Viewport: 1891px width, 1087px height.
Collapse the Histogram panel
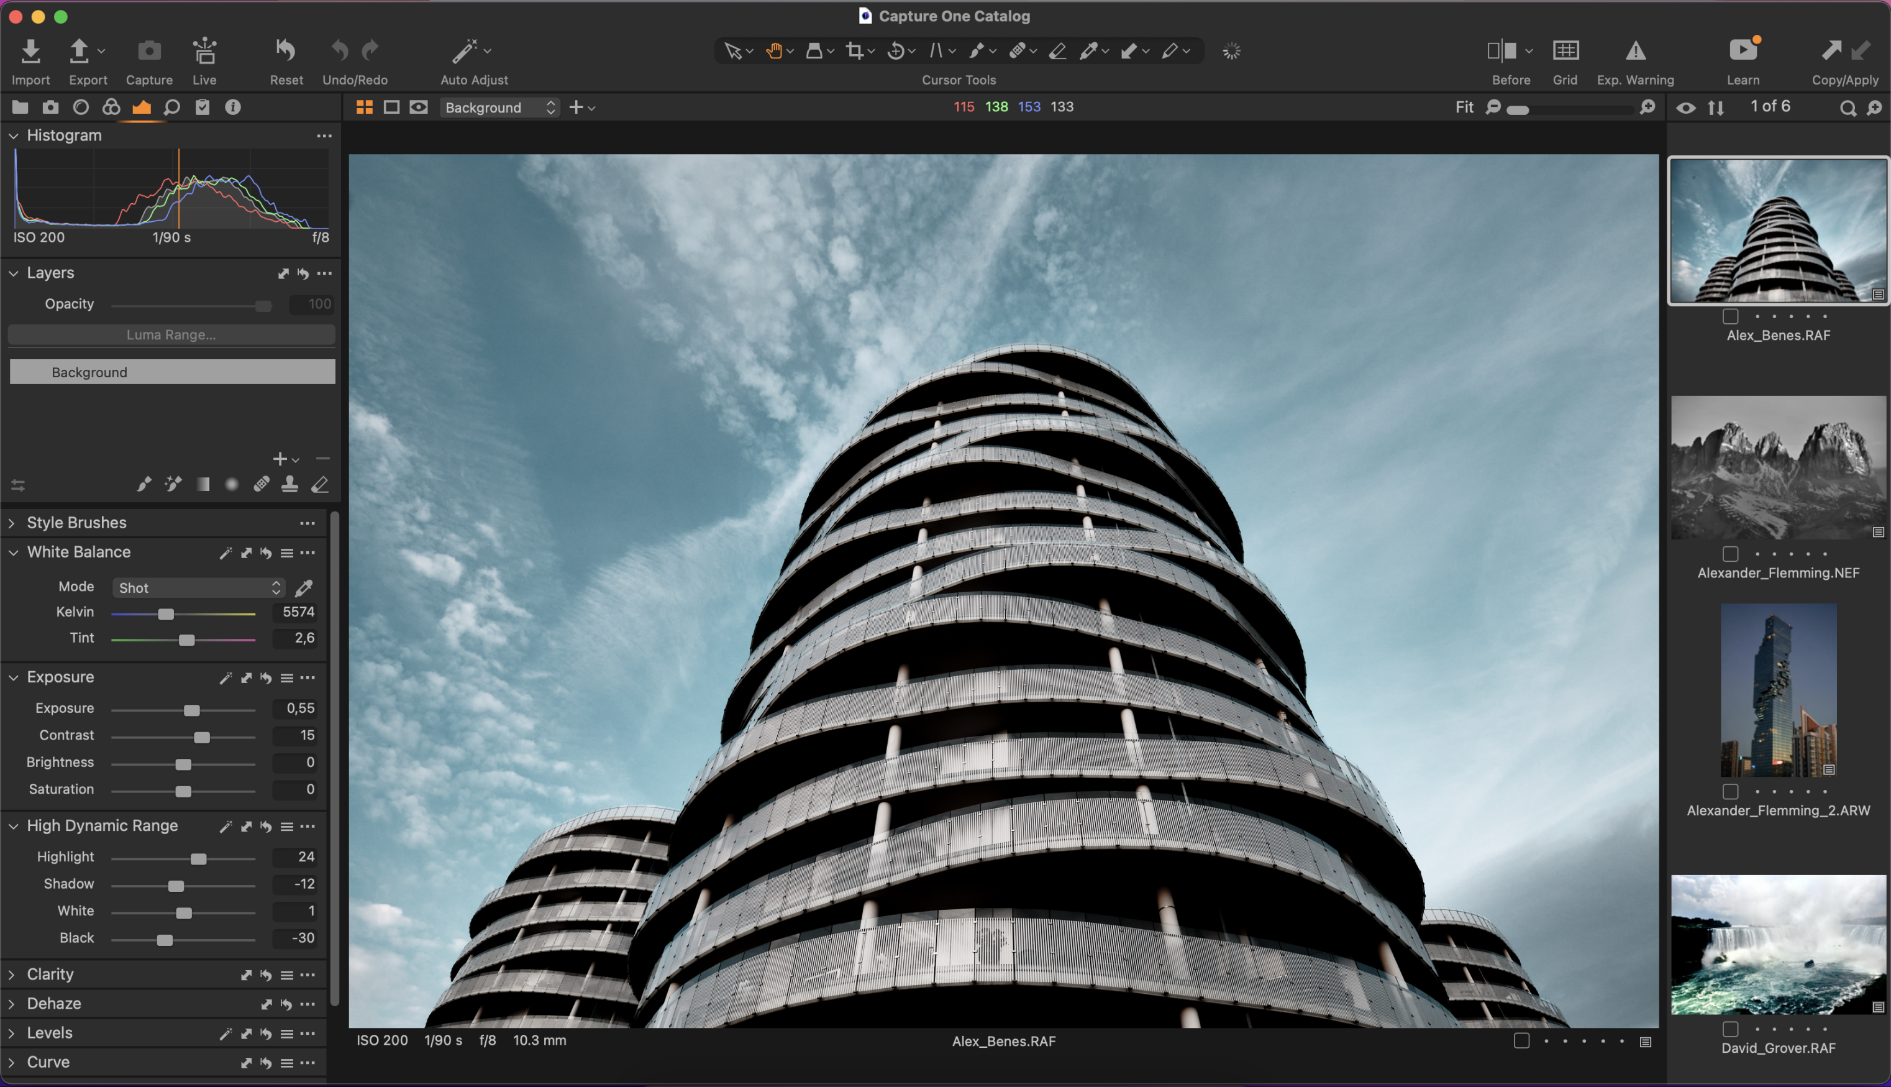14,136
